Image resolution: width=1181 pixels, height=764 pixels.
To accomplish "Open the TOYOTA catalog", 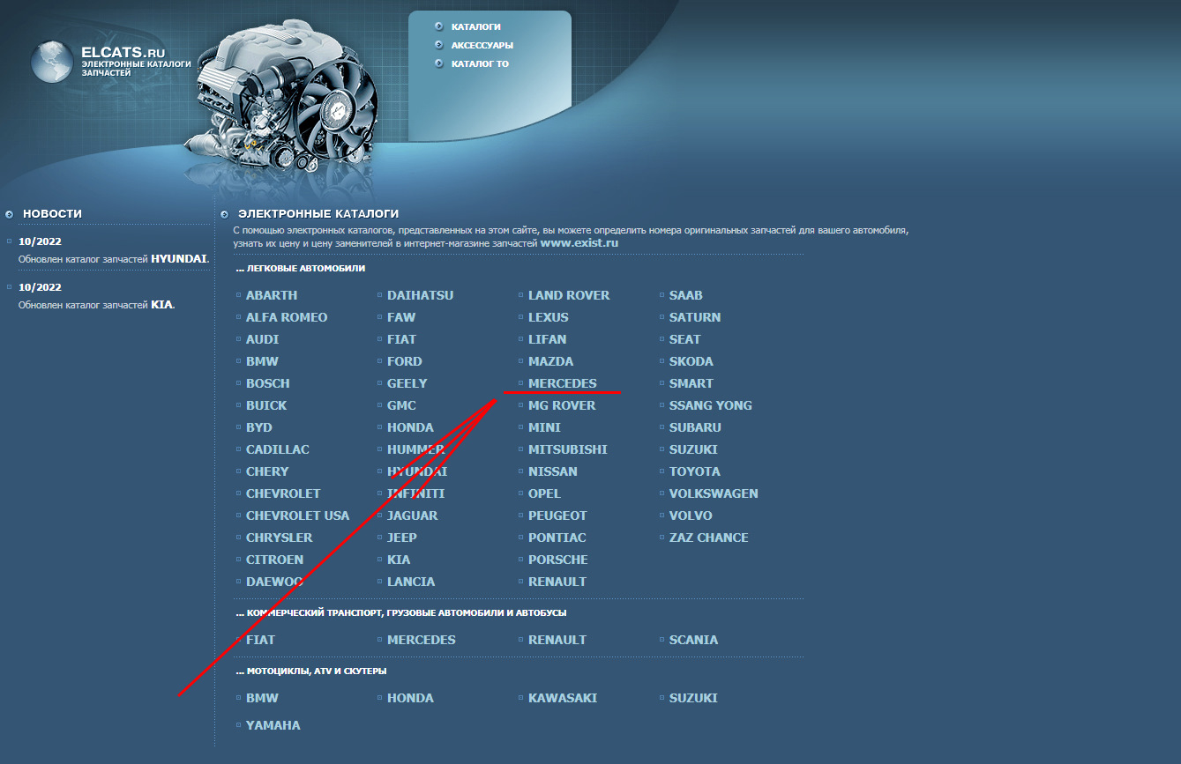I will (x=695, y=471).
